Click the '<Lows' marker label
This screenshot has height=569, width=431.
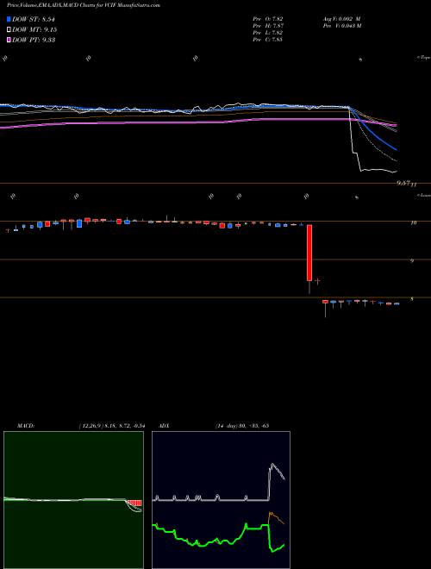point(424,196)
